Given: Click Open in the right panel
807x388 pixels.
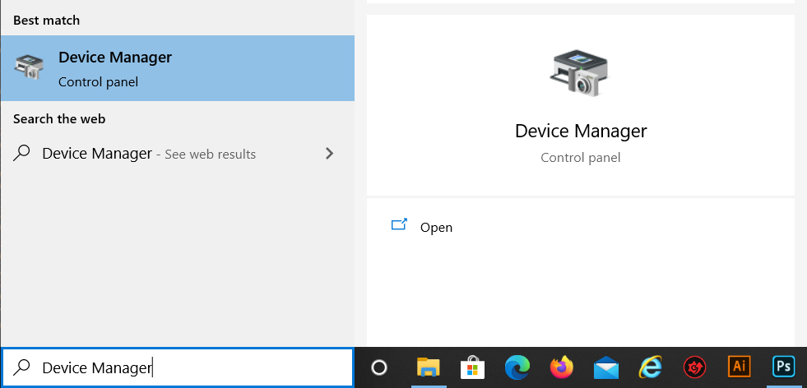Looking at the screenshot, I should point(436,227).
